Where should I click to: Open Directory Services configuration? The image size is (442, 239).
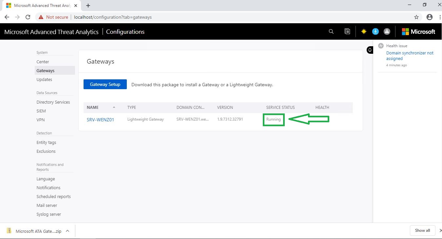pos(53,102)
